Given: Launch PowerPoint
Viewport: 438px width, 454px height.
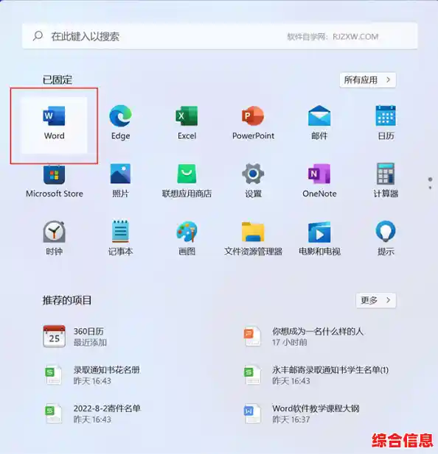Looking at the screenshot, I should point(253,123).
